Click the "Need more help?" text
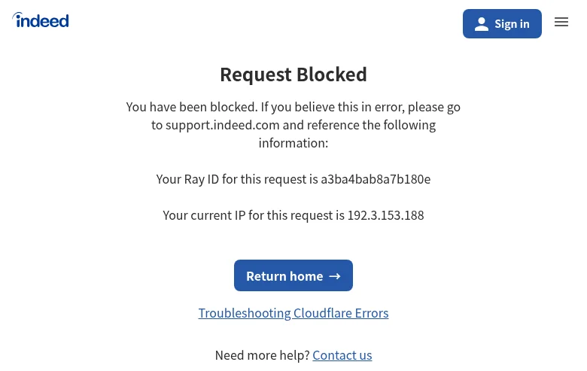The image size is (587, 371). [x=263, y=355]
